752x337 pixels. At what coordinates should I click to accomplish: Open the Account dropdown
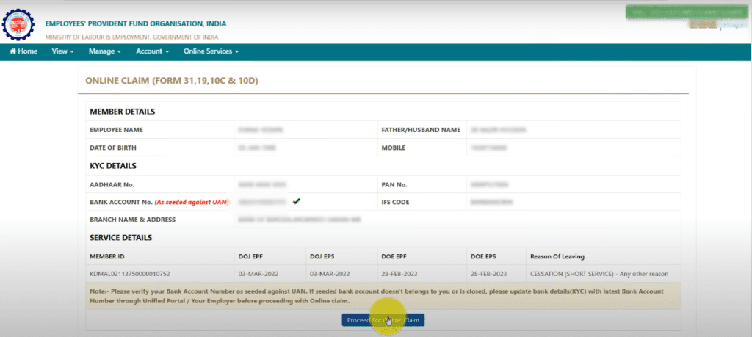pos(153,51)
